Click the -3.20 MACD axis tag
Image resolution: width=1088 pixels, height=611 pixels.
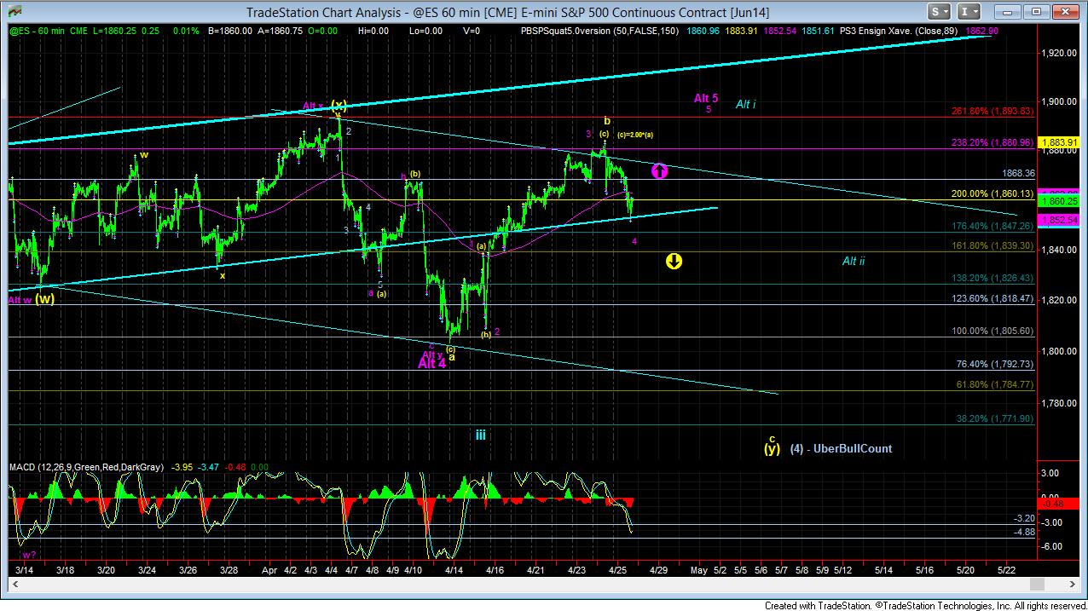click(x=1024, y=518)
